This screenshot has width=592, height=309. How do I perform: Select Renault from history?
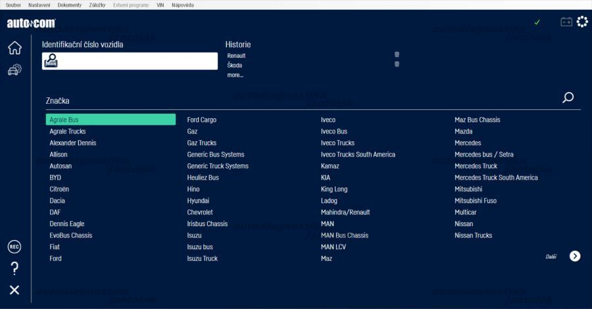(x=236, y=55)
